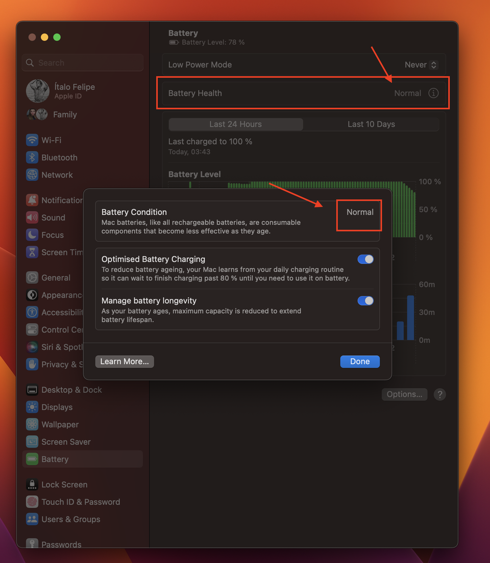Open the Lock Screen icon
This screenshot has width=490, height=563.
click(32, 484)
